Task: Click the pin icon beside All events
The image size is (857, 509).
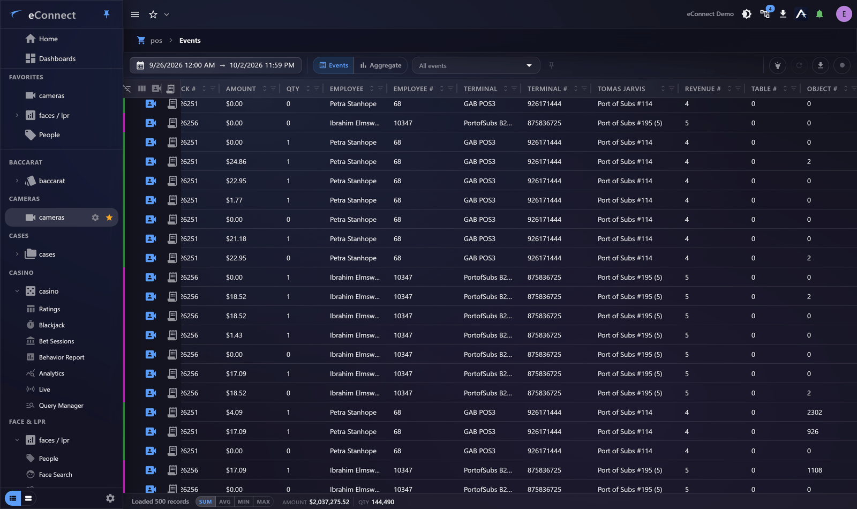Action: click(x=551, y=65)
